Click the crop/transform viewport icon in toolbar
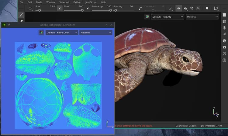The height and width of the screenshot is (136, 228). [x=192, y=9]
